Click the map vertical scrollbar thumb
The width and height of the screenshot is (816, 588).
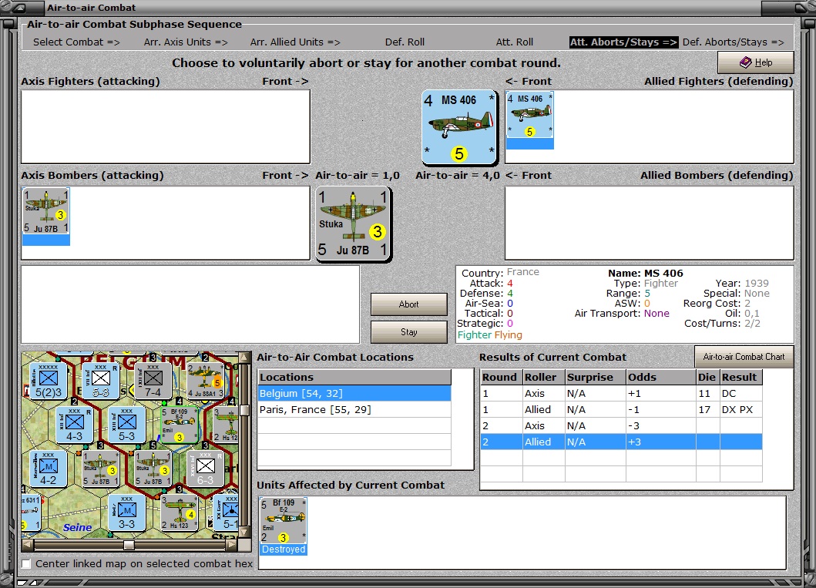(243, 410)
